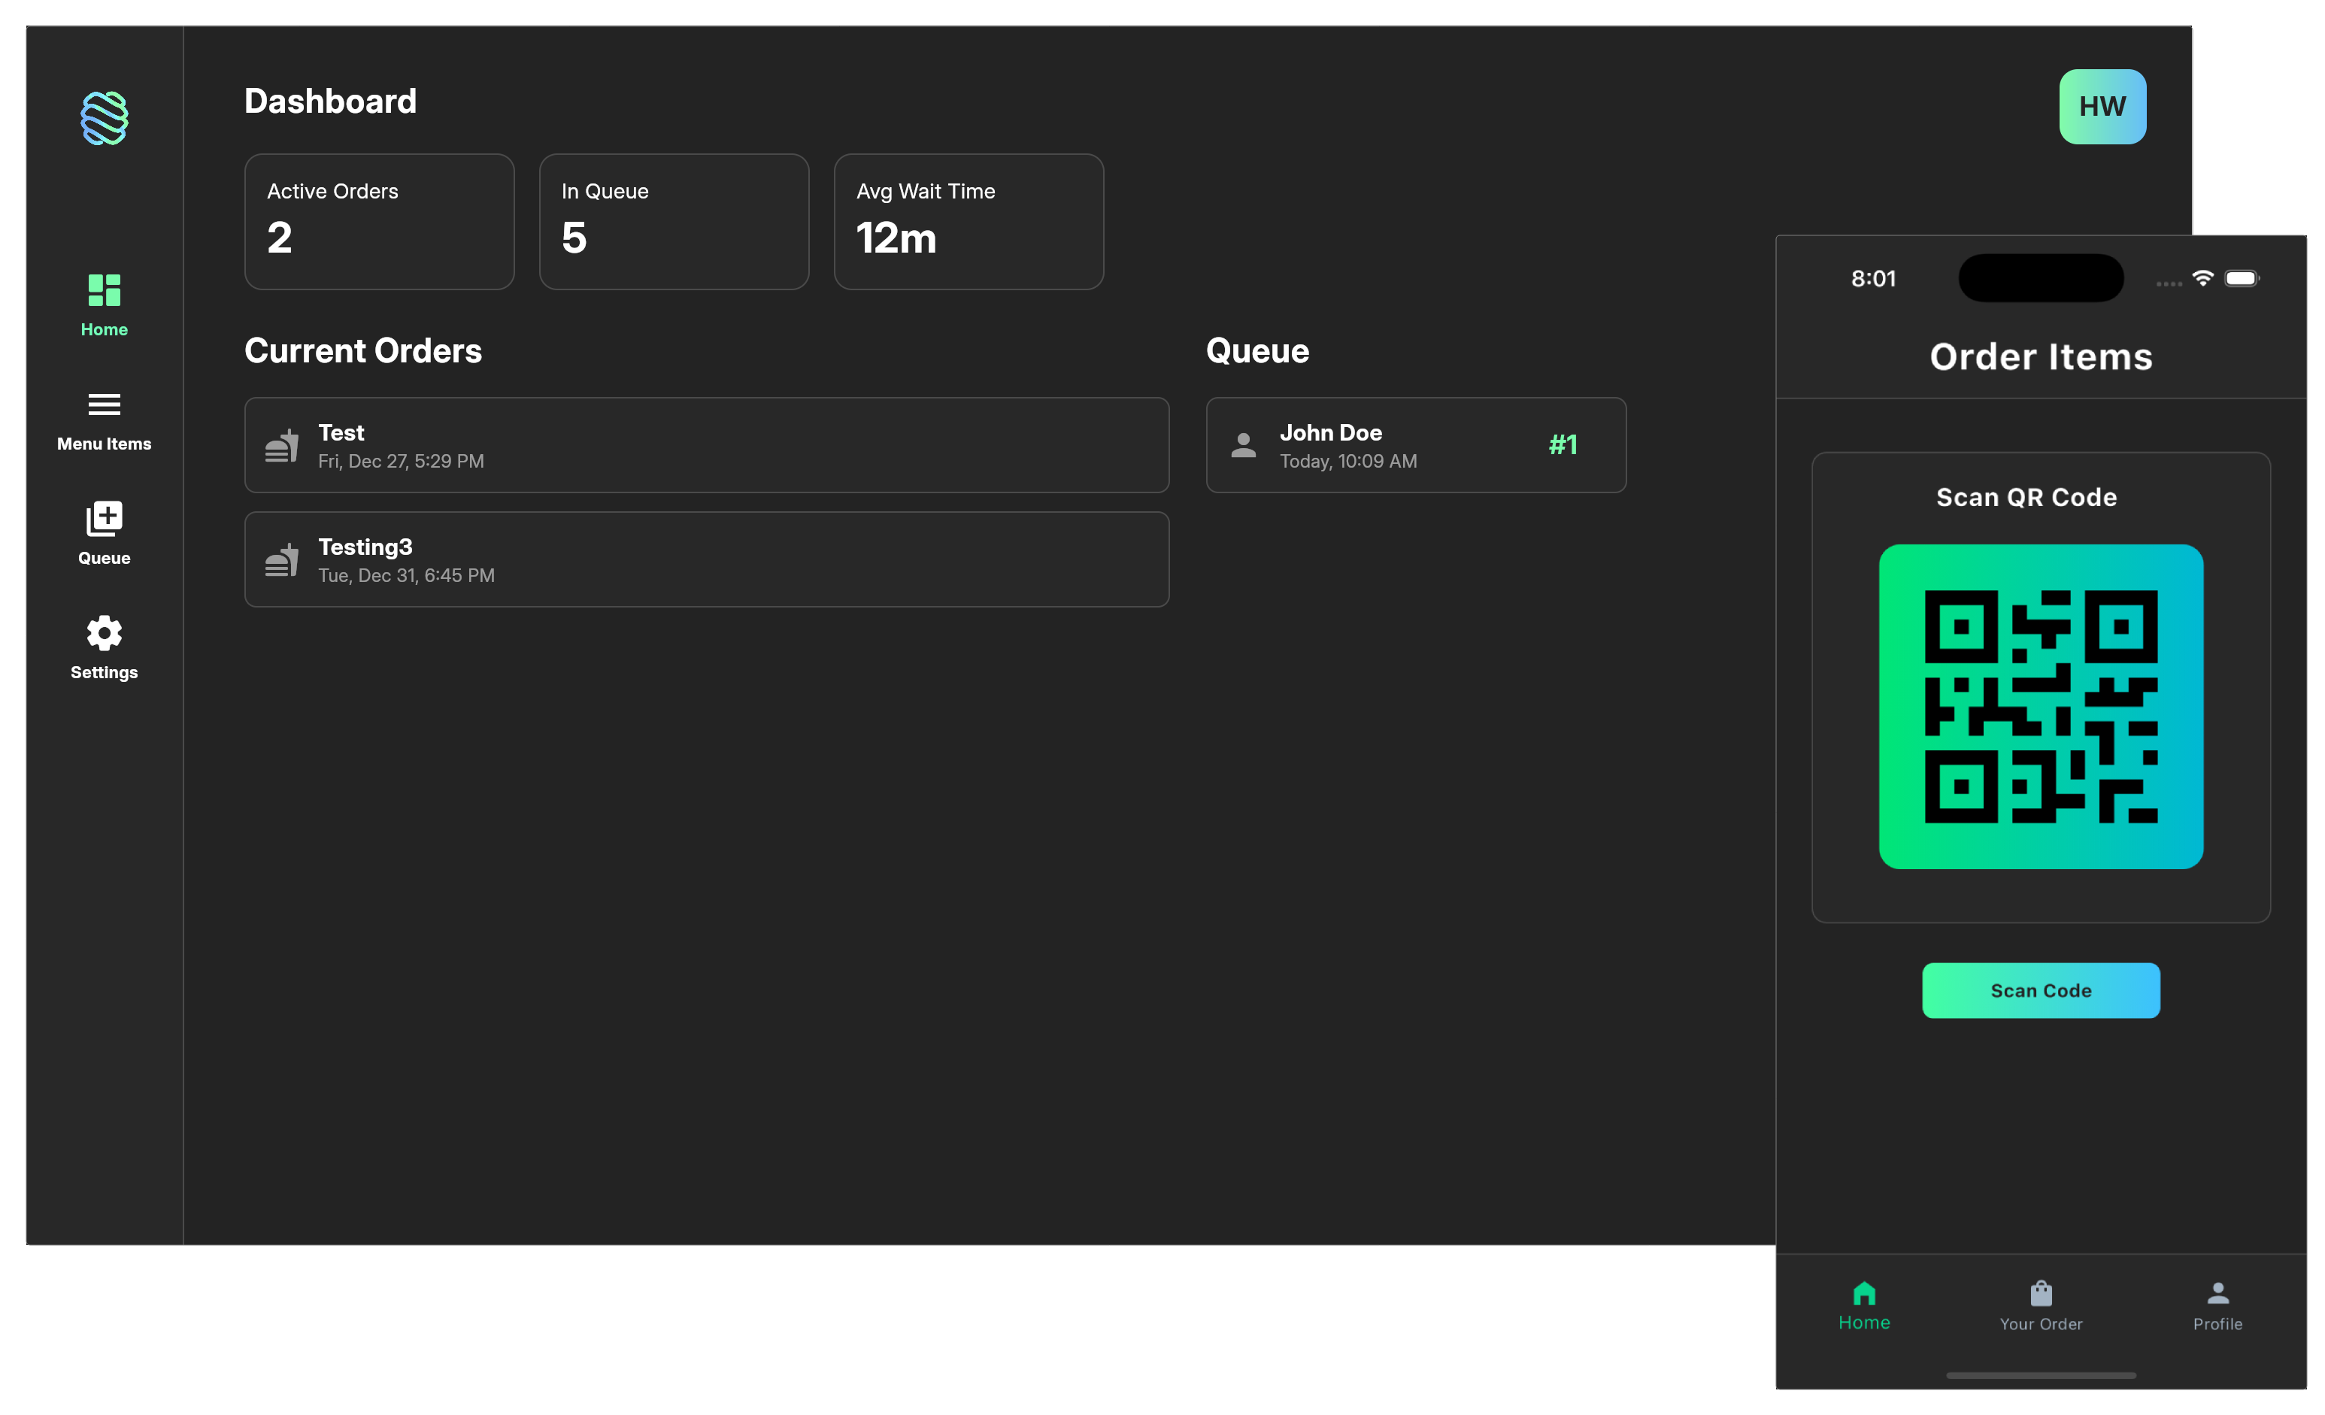The height and width of the screenshot is (1415, 2325).
Task: Click the Queue section heading
Action: (x=1258, y=351)
